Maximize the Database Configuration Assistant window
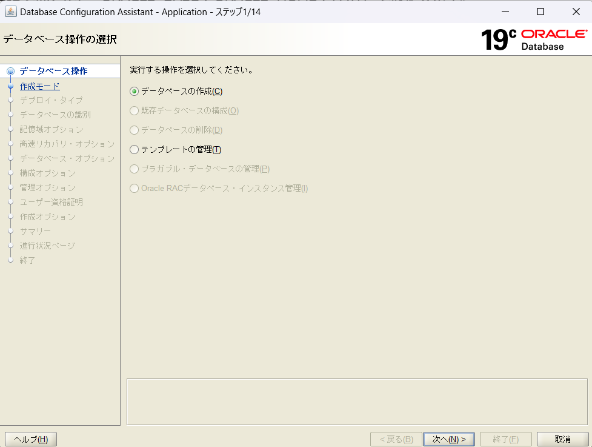The width and height of the screenshot is (592, 447). pos(540,12)
